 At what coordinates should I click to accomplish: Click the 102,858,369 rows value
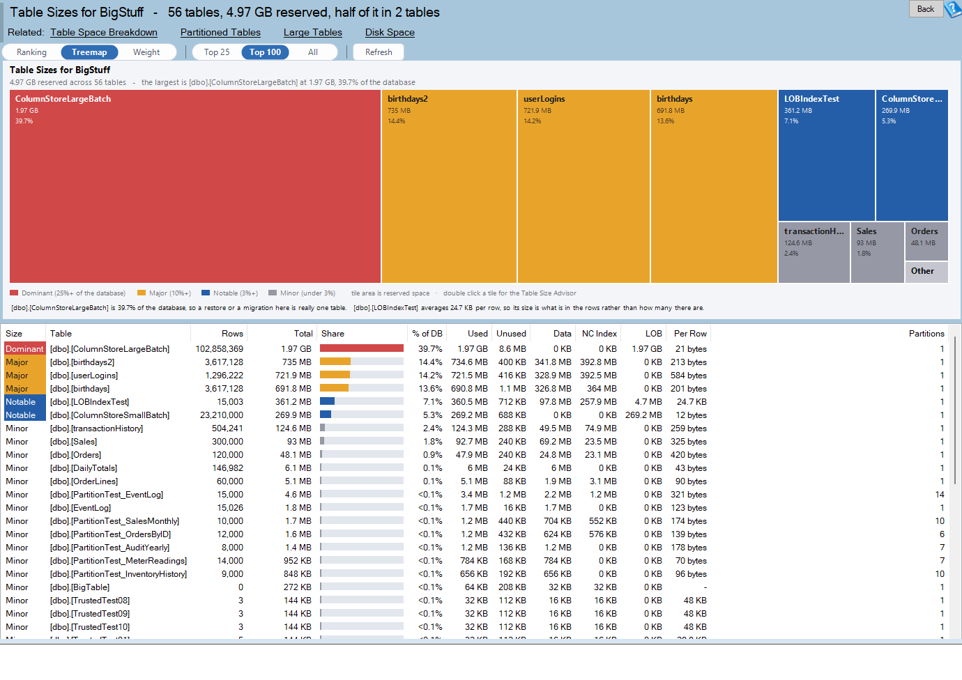220,349
